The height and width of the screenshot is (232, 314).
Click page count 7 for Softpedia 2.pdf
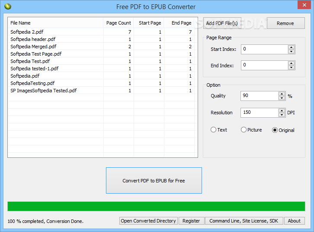click(x=130, y=32)
